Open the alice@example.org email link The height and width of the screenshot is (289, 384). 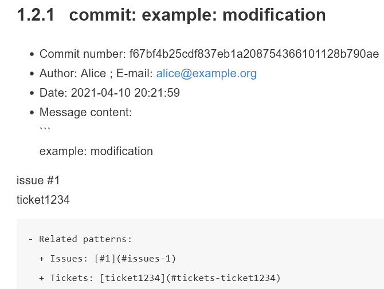click(x=206, y=73)
